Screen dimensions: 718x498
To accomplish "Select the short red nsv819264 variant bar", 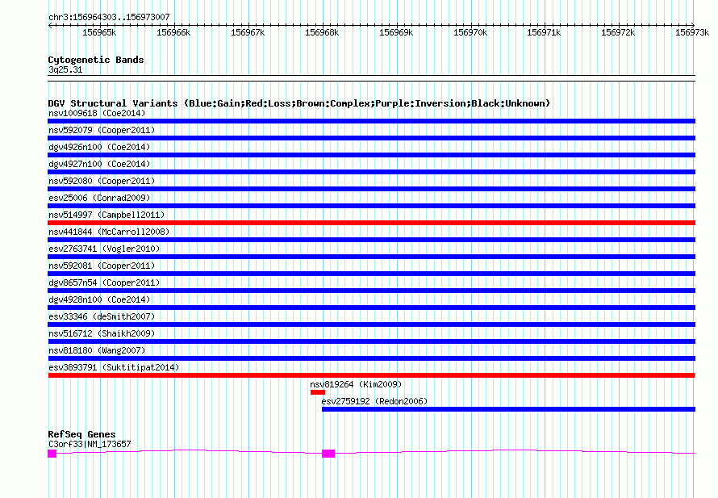I will [317, 392].
